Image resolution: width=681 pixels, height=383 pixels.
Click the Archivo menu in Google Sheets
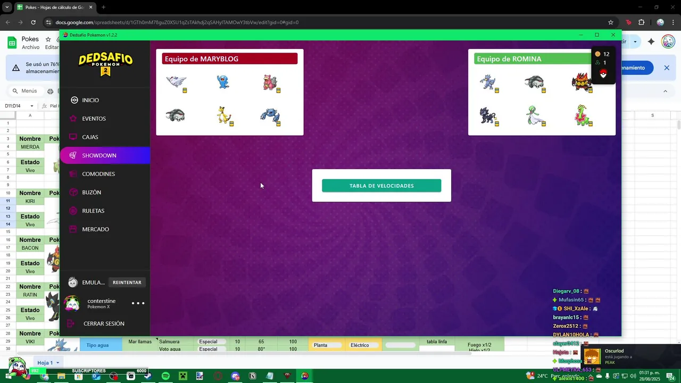pyautogui.click(x=30, y=47)
